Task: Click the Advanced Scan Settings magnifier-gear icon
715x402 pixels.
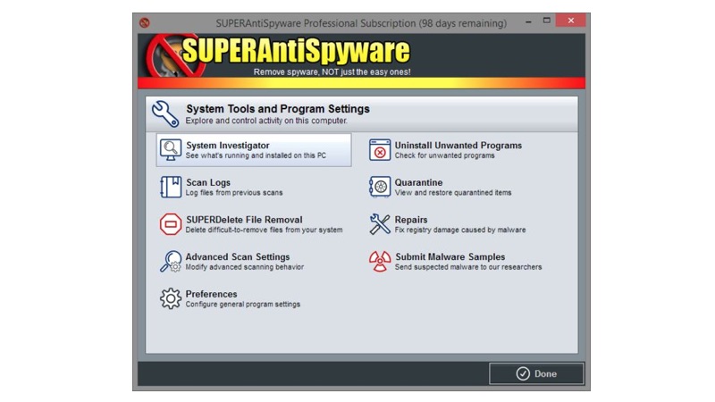Action: pos(171,262)
